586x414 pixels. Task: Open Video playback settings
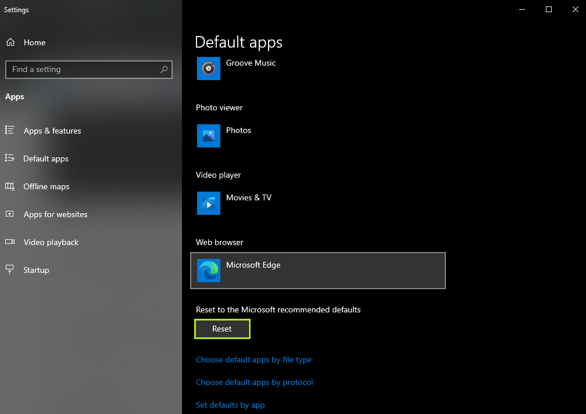point(51,242)
